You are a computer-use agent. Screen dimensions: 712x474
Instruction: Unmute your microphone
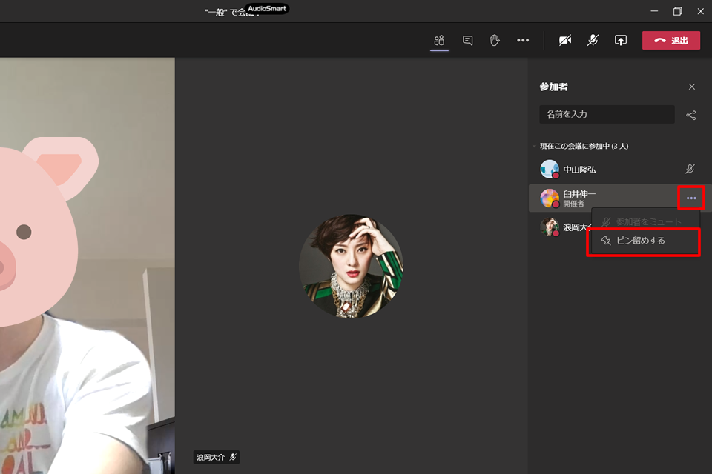click(593, 40)
